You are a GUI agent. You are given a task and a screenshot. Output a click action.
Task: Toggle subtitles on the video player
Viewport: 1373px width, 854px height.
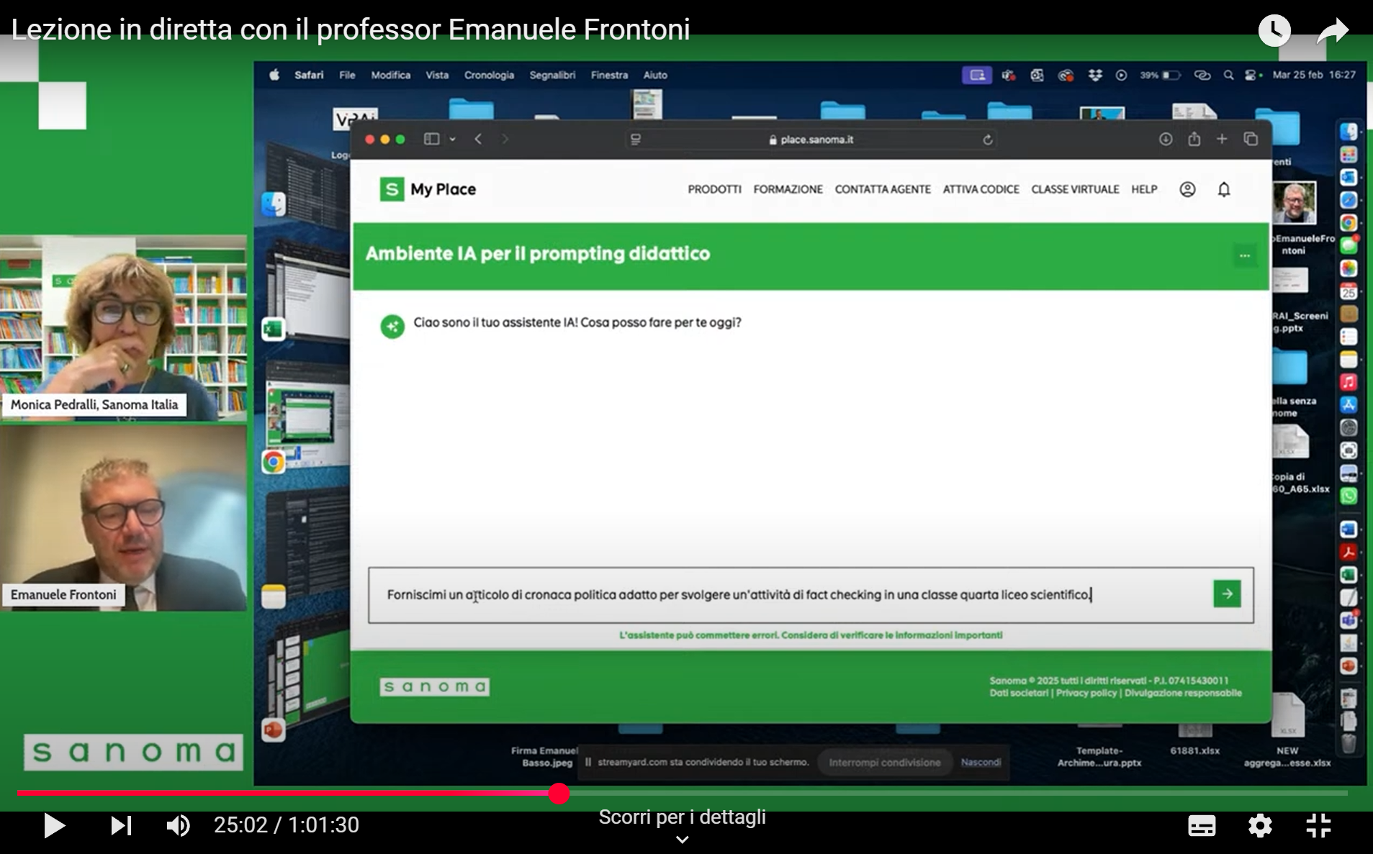coord(1202,825)
